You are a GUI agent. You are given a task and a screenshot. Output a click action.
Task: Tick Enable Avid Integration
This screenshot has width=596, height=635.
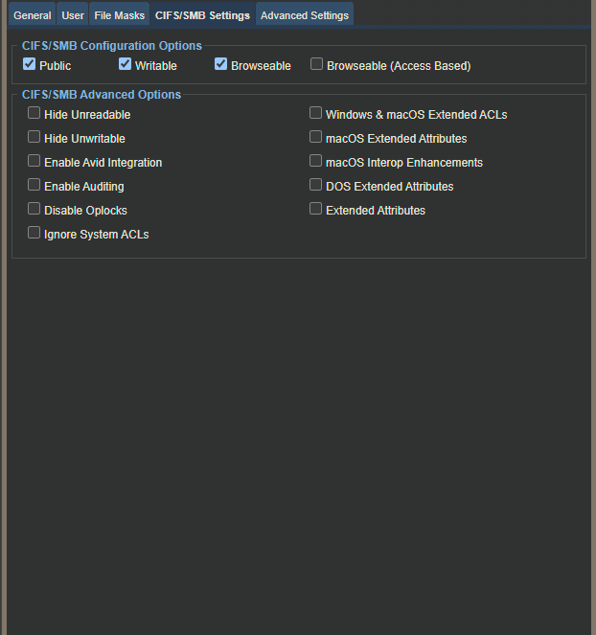(34, 161)
